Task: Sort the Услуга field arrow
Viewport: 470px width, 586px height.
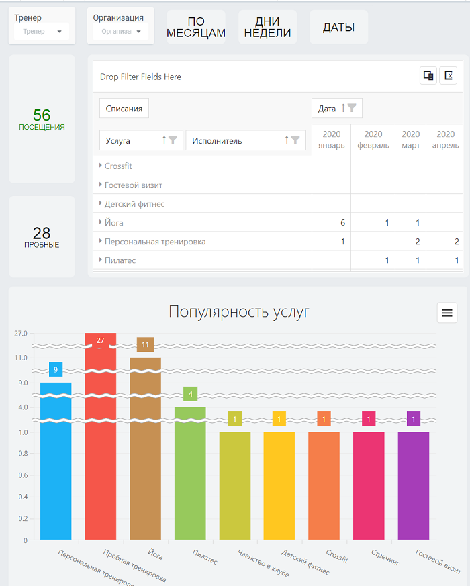Action: [164, 140]
